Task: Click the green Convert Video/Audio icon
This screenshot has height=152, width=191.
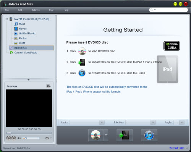Action: pos(11,53)
